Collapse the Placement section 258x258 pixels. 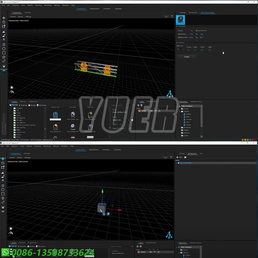(177, 26)
